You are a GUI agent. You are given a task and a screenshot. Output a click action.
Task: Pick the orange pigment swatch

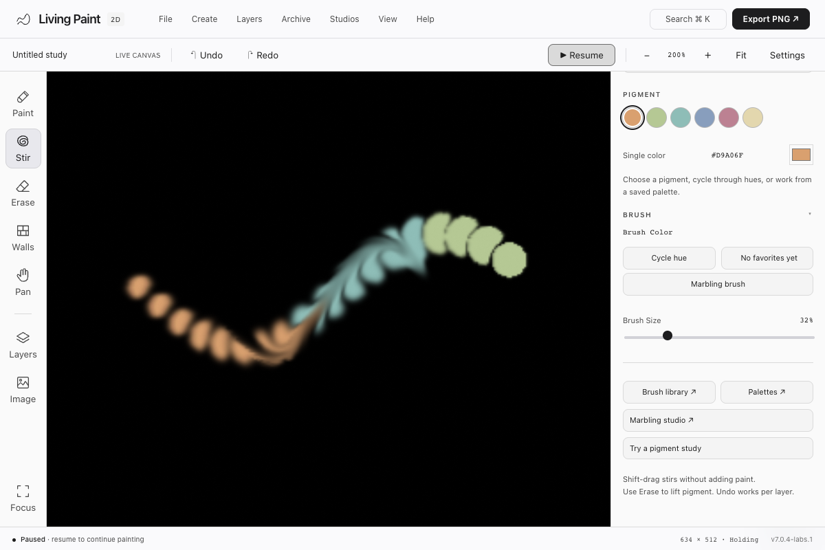(x=632, y=118)
